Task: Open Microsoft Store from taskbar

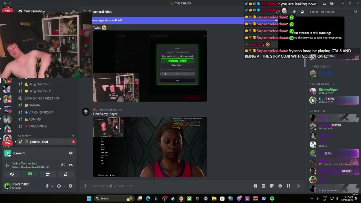Action: click(x=222, y=198)
